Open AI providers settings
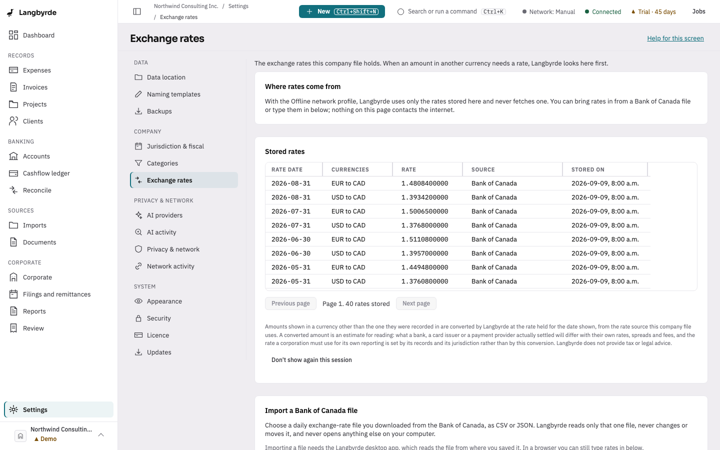720x450 pixels. pyautogui.click(x=184, y=215)
